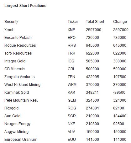Click the TRK ticker cell
The width and height of the screenshot is (131, 143).
pos(71,53)
